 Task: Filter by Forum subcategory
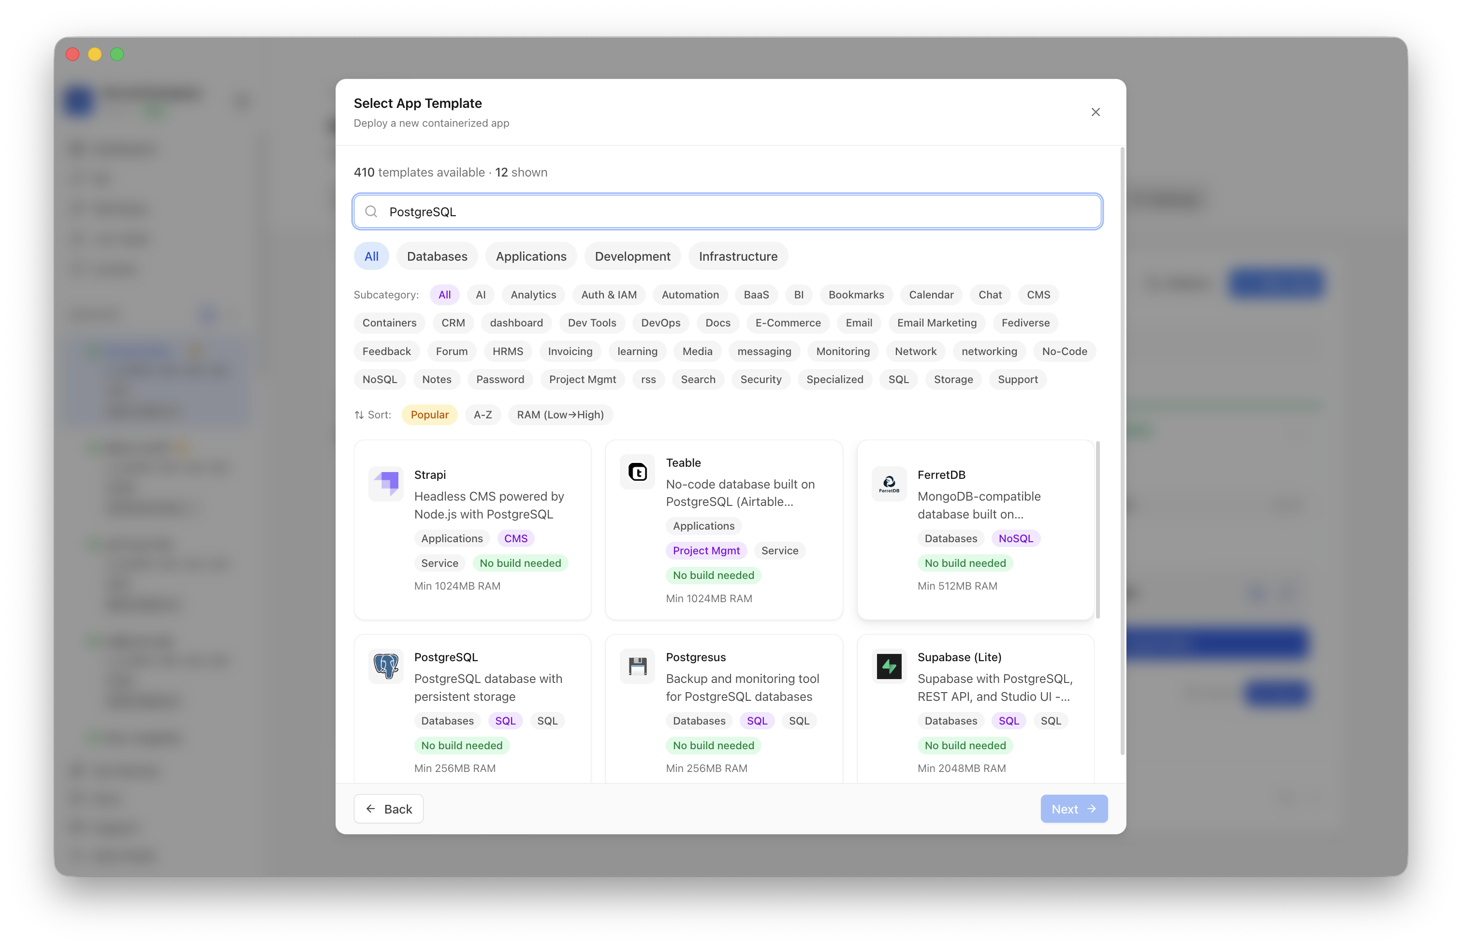coord(452,351)
